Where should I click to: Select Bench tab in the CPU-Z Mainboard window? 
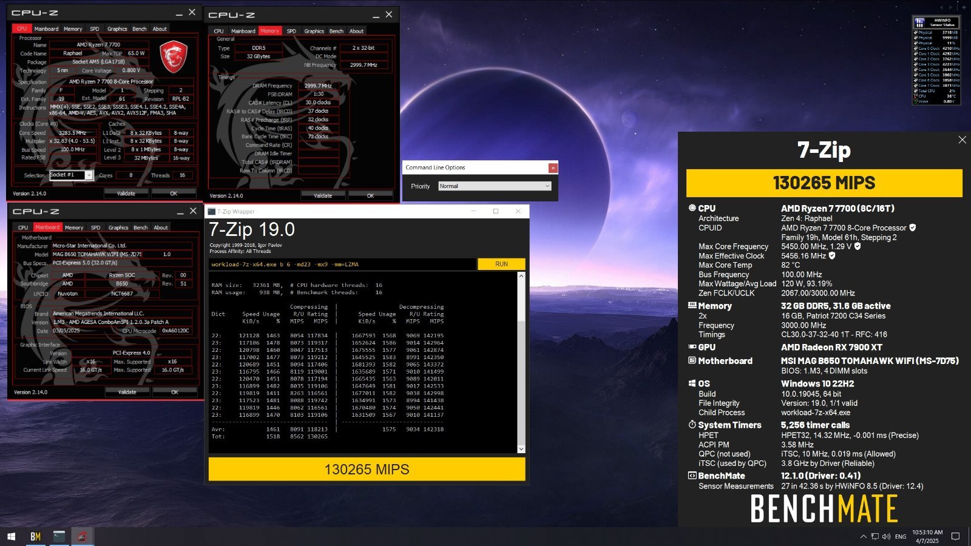click(x=141, y=227)
